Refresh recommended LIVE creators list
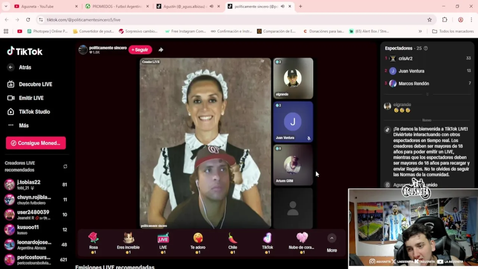The image size is (478, 269). click(65, 166)
